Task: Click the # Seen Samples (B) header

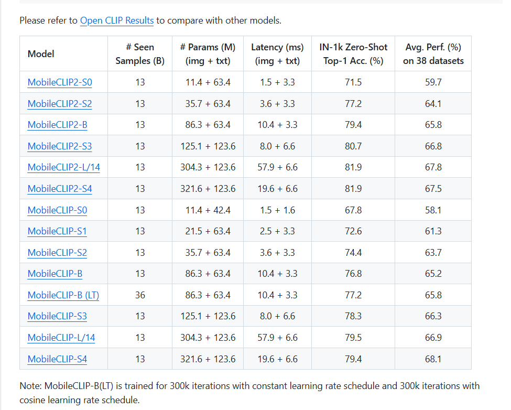Action: tap(140, 54)
